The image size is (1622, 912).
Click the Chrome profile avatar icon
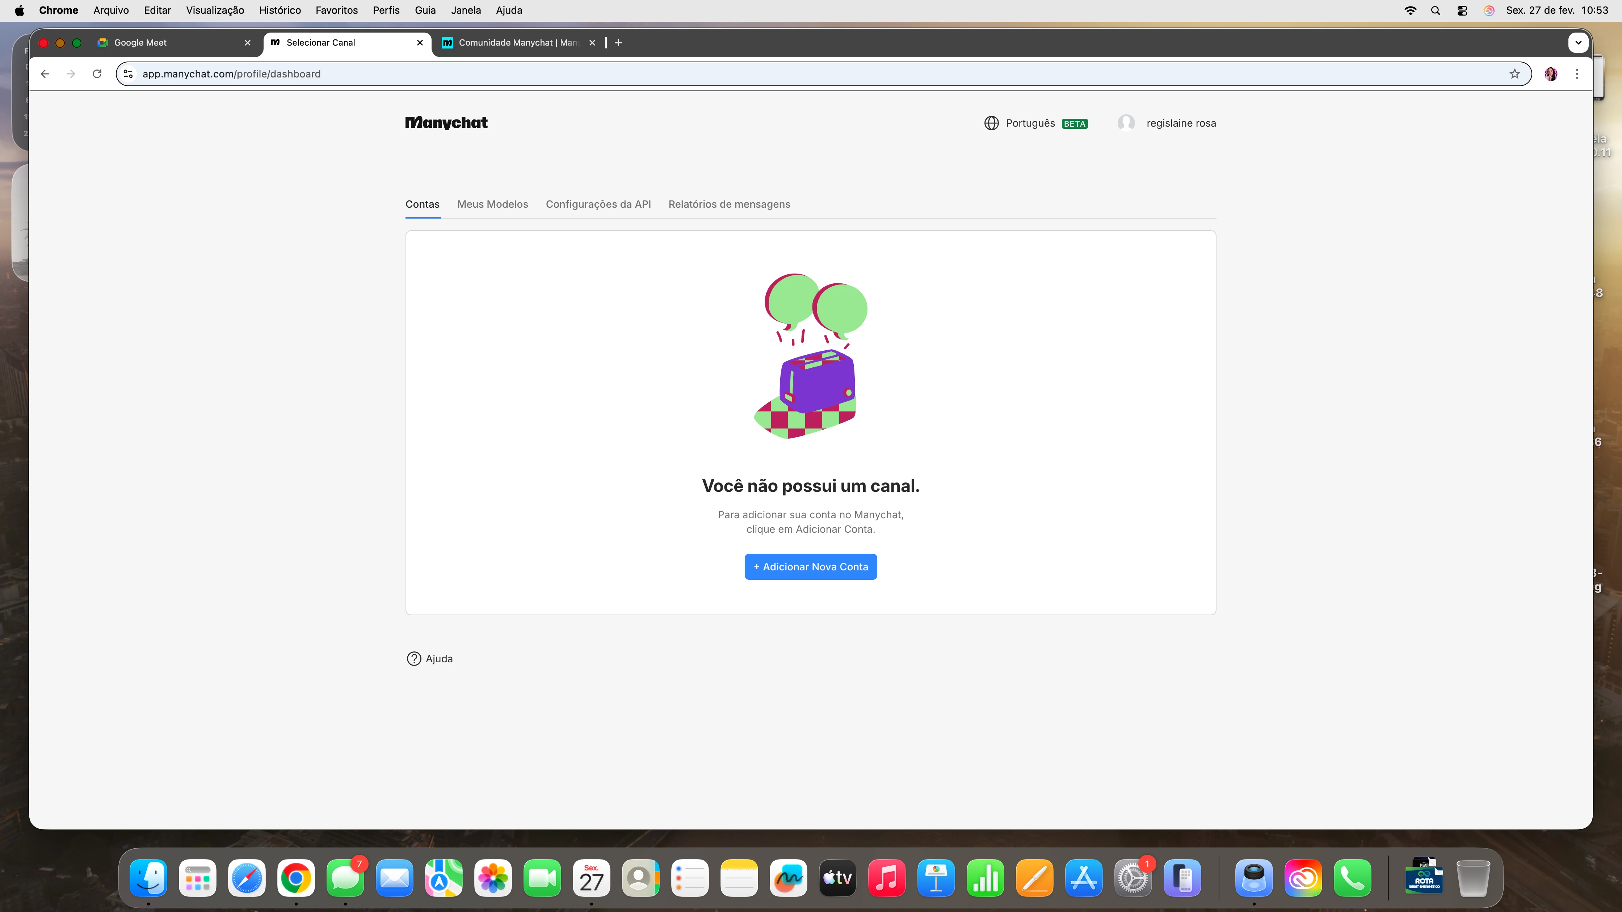1550,73
